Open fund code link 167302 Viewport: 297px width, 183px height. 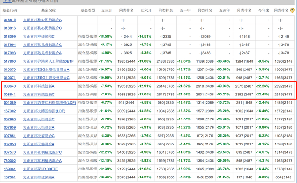click(x=10, y=111)
